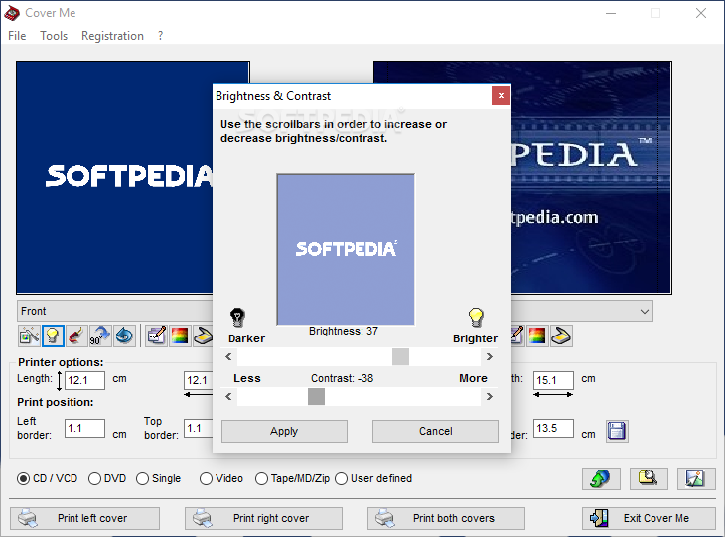The height and width of the screenshot is (537, 725).
Task: Close the Brightness & Contrast dialog
Action: click(501, 95)
